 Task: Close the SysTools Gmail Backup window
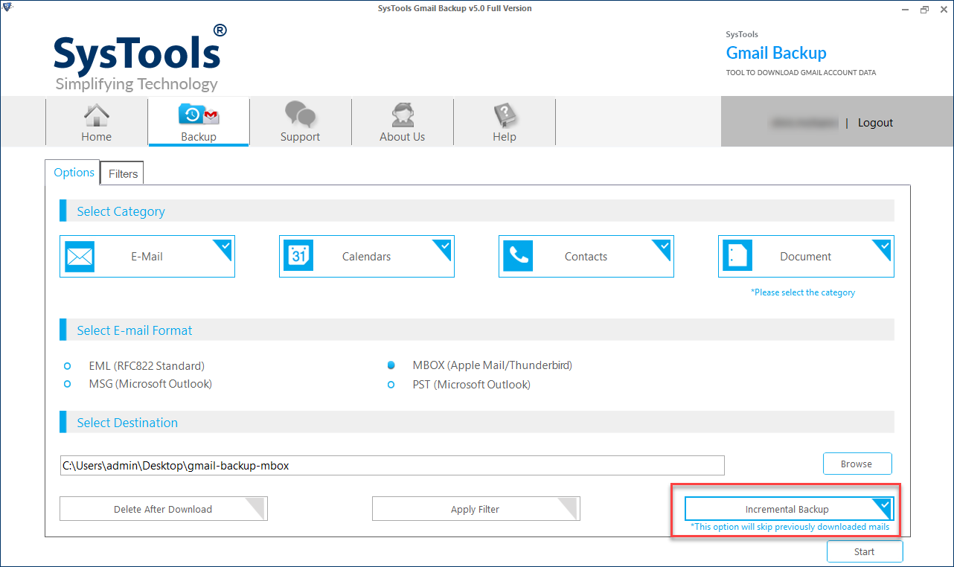coord(941,9)
